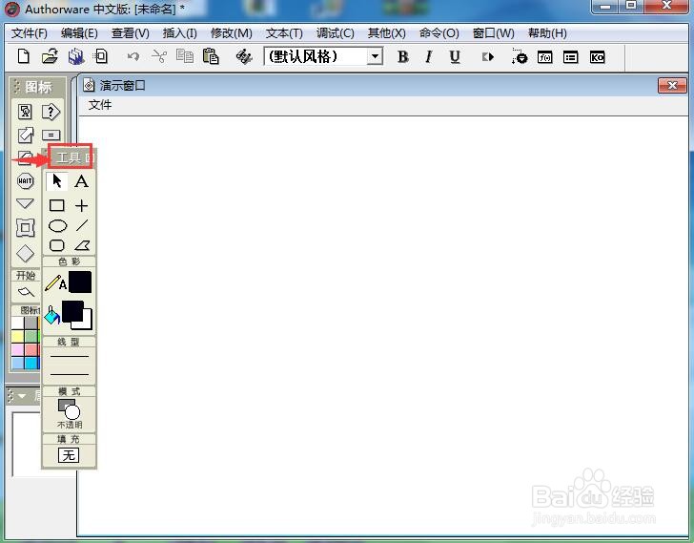Select the Ellipse tool
Image resolution: width=694 pixels, height=543 pixels.
tap(57, 226)
